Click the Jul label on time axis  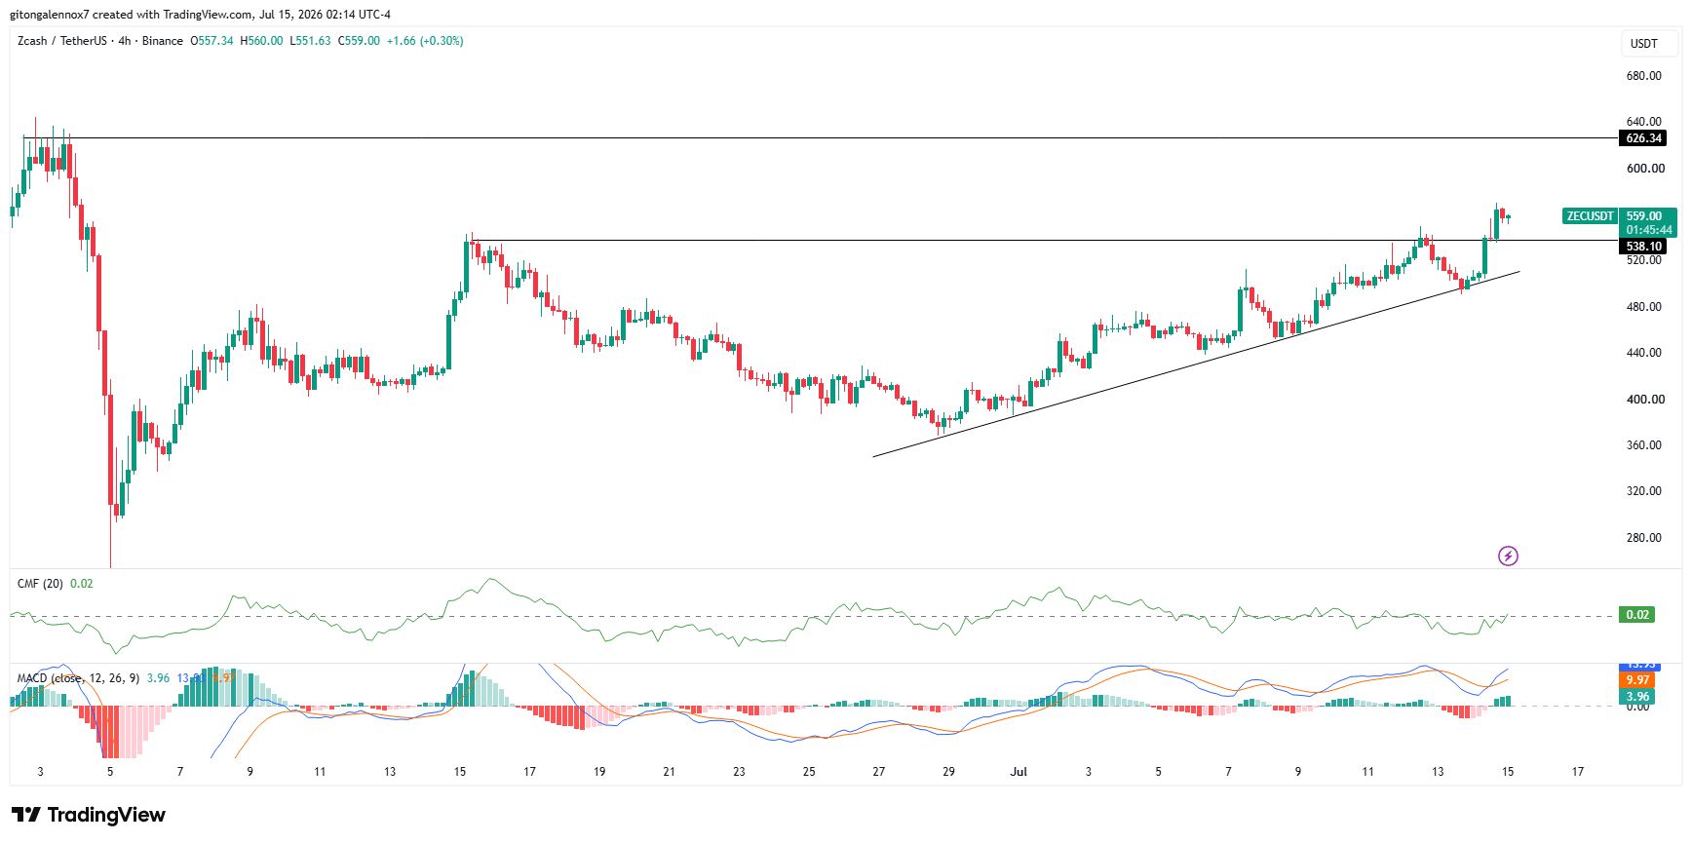pos(1019,772)
